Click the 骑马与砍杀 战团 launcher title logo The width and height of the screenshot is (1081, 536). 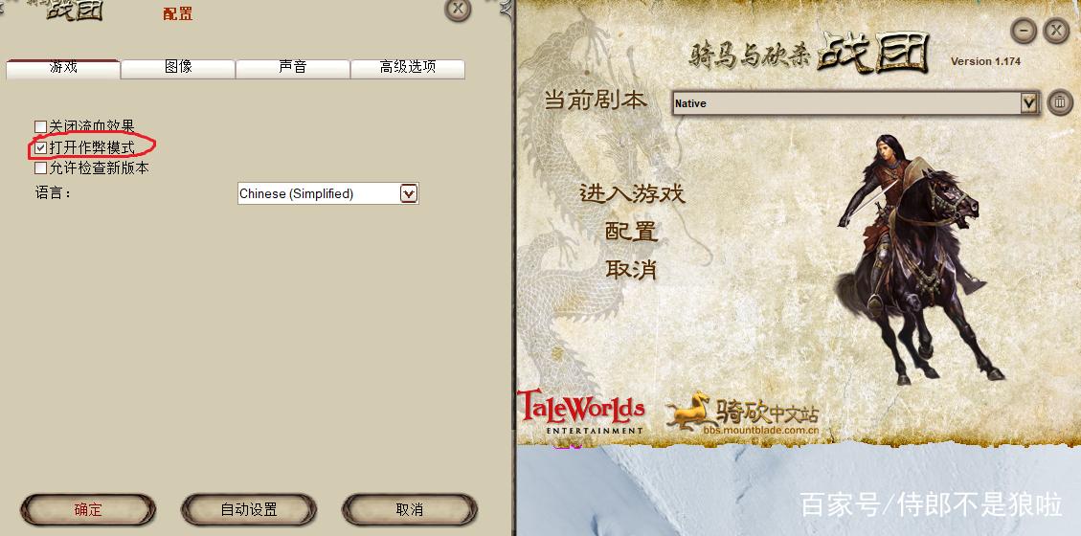click(811, 53)
